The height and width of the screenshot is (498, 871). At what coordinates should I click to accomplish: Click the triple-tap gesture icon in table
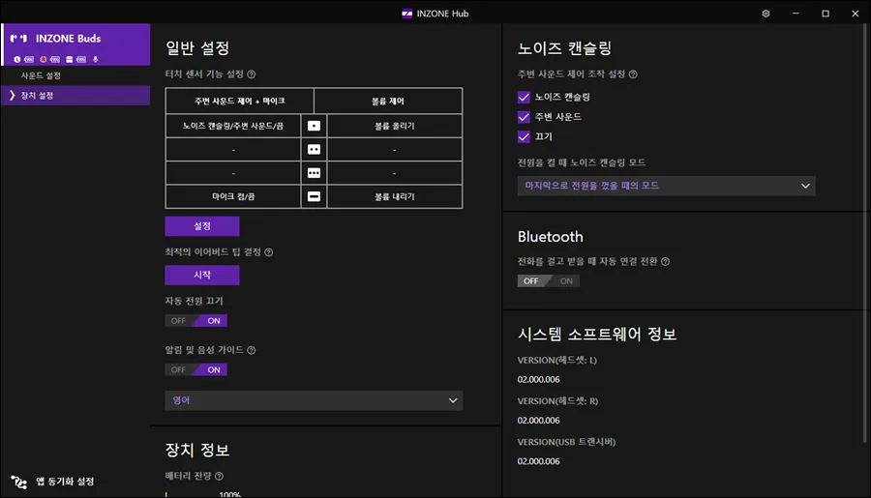pyautogui.click(x=314, y=173)
